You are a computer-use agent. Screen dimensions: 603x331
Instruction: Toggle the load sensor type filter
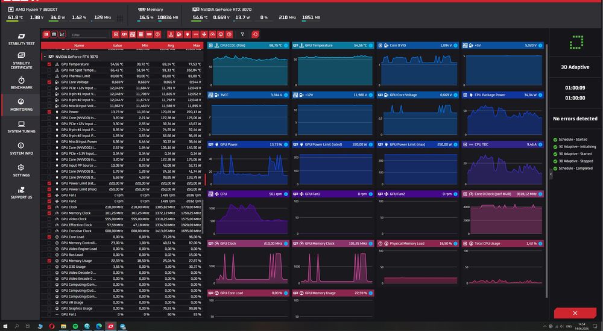(221, 34)
